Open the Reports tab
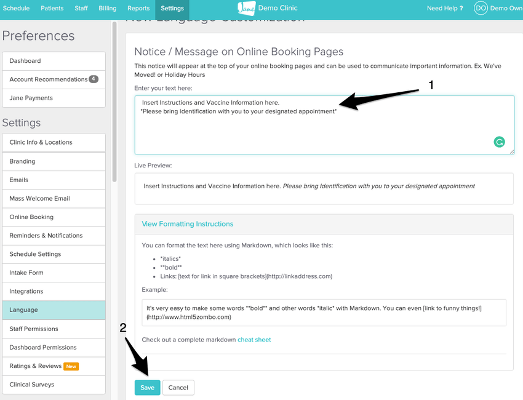 tap(138, 8)
